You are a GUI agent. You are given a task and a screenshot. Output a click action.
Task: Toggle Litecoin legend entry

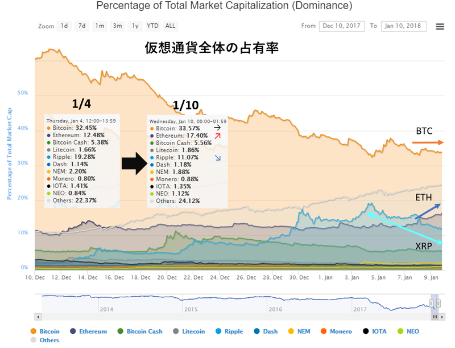click(x=189, y=331)
